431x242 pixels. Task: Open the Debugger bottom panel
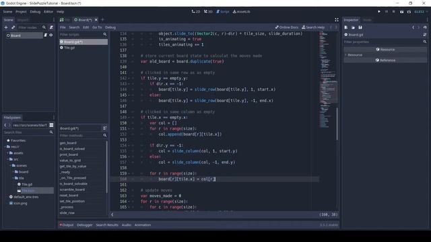[85, 225]
